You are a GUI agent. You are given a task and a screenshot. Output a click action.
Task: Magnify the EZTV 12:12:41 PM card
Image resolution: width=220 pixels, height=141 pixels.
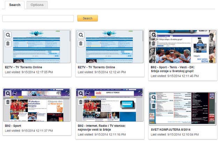(81, 35)
